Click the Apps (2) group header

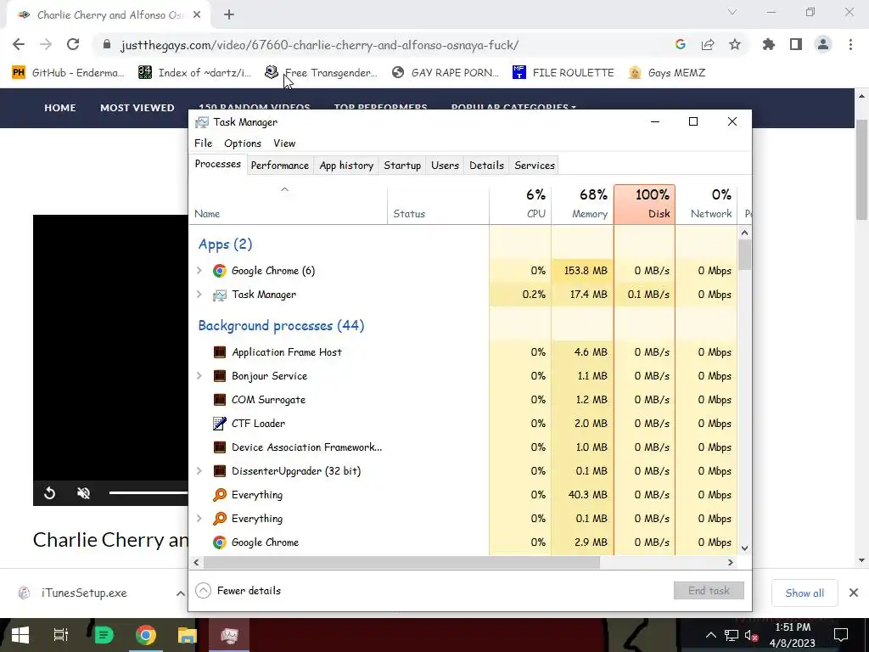tap(225, 244)
